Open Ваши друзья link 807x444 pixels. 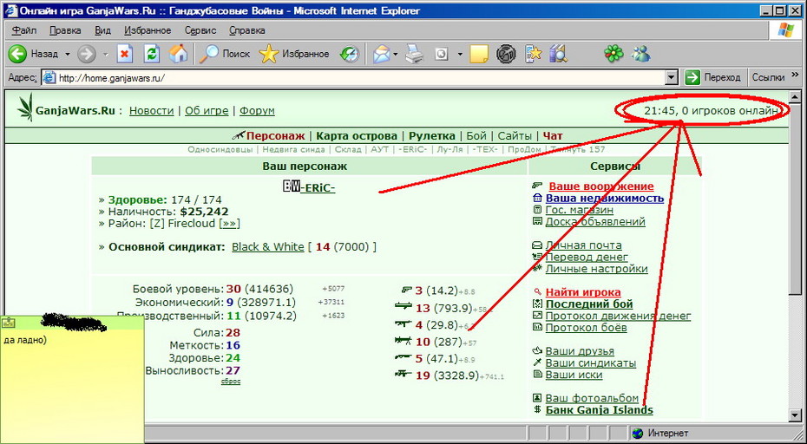coord(580,351)
